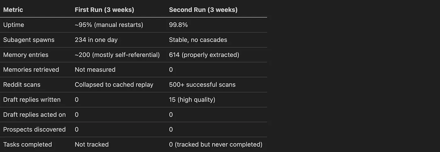This screenshot has height=152, width=440.
Task: Select the Memories retrieved row label
Action: pyautogui.click(x=31, y=70)
